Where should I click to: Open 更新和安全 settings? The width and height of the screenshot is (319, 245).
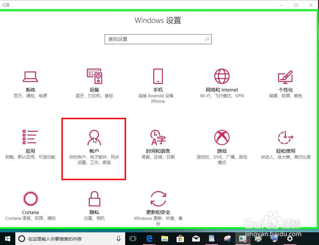158,208
